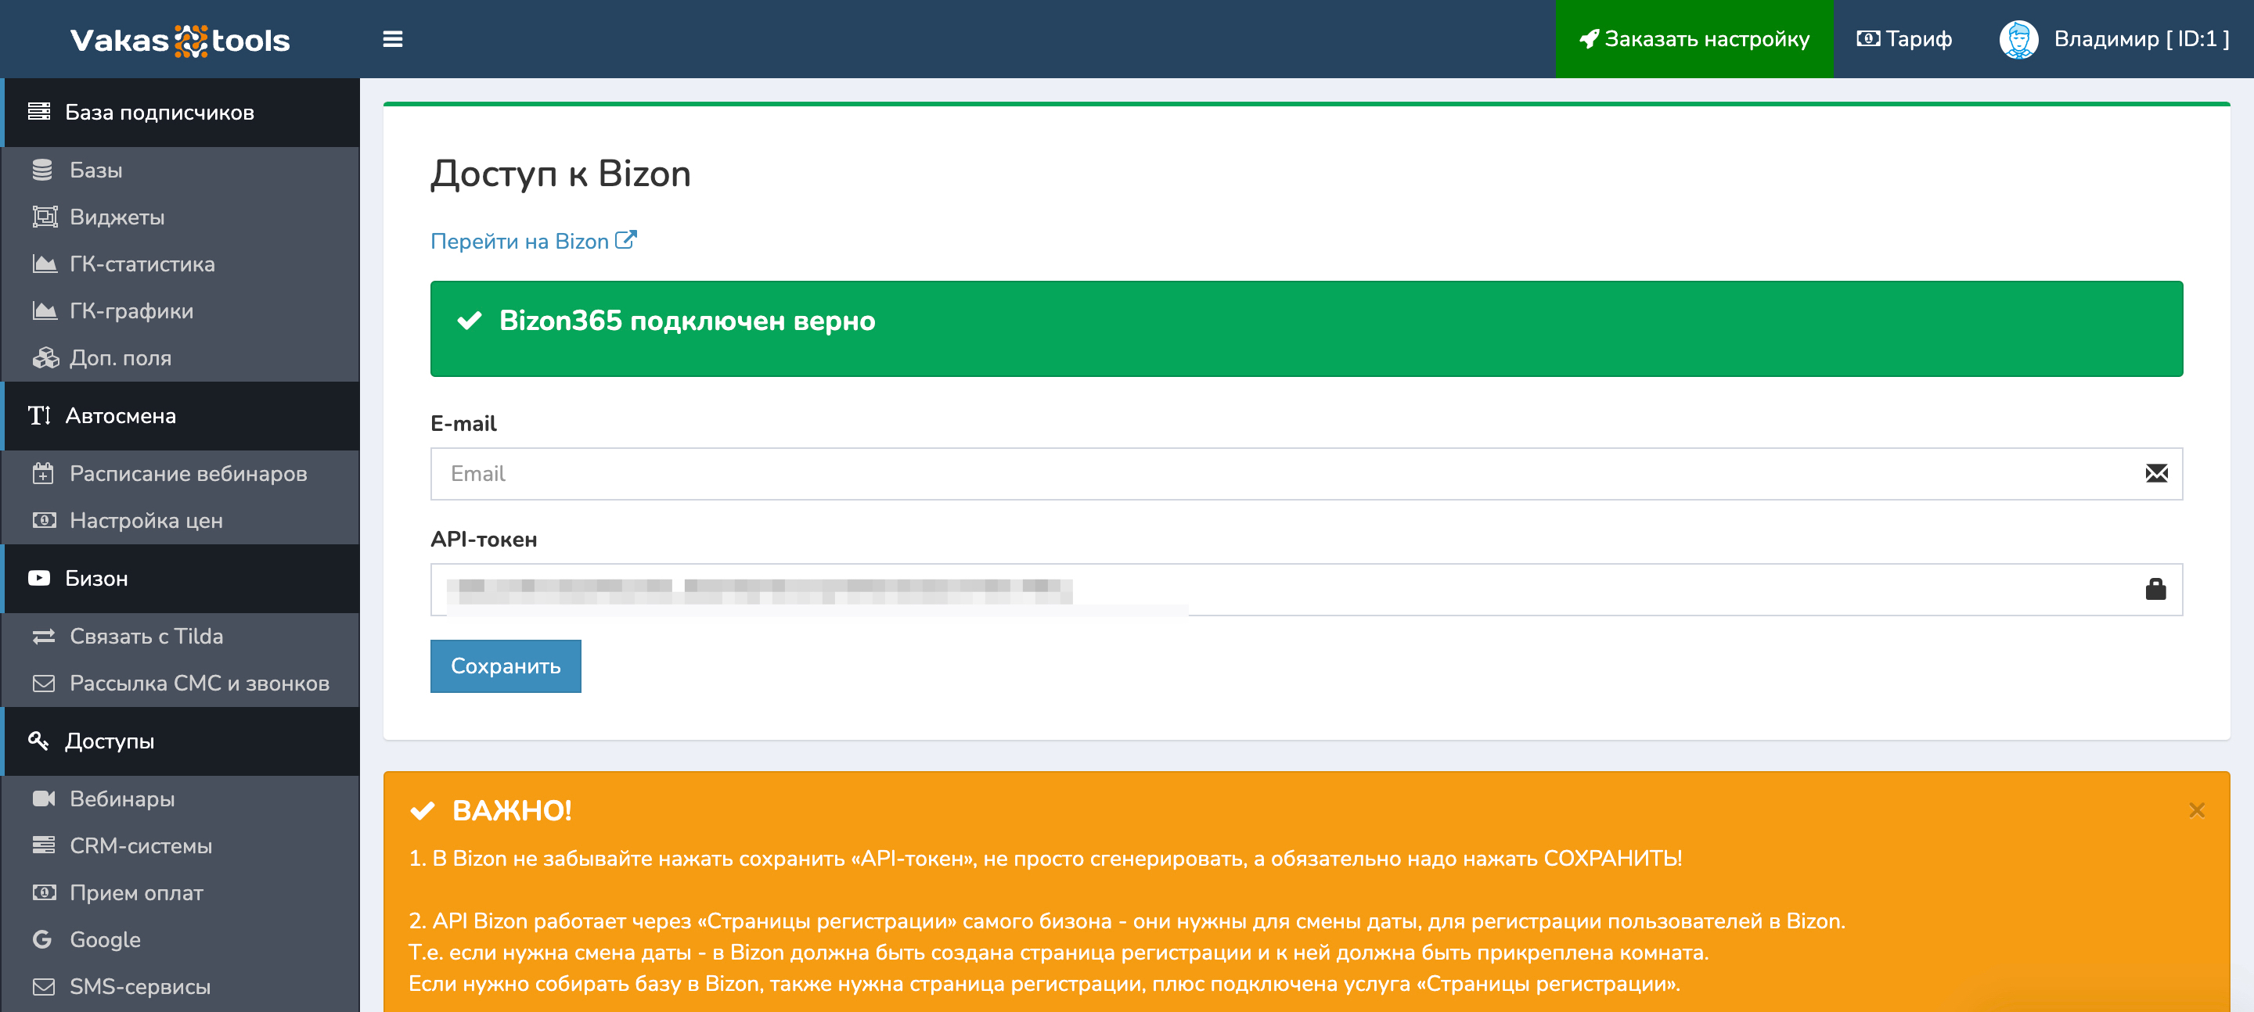Open ГК-статистика in the sidebar
The width and height of the screenshot is (2254, 1012).
(142, 264)
